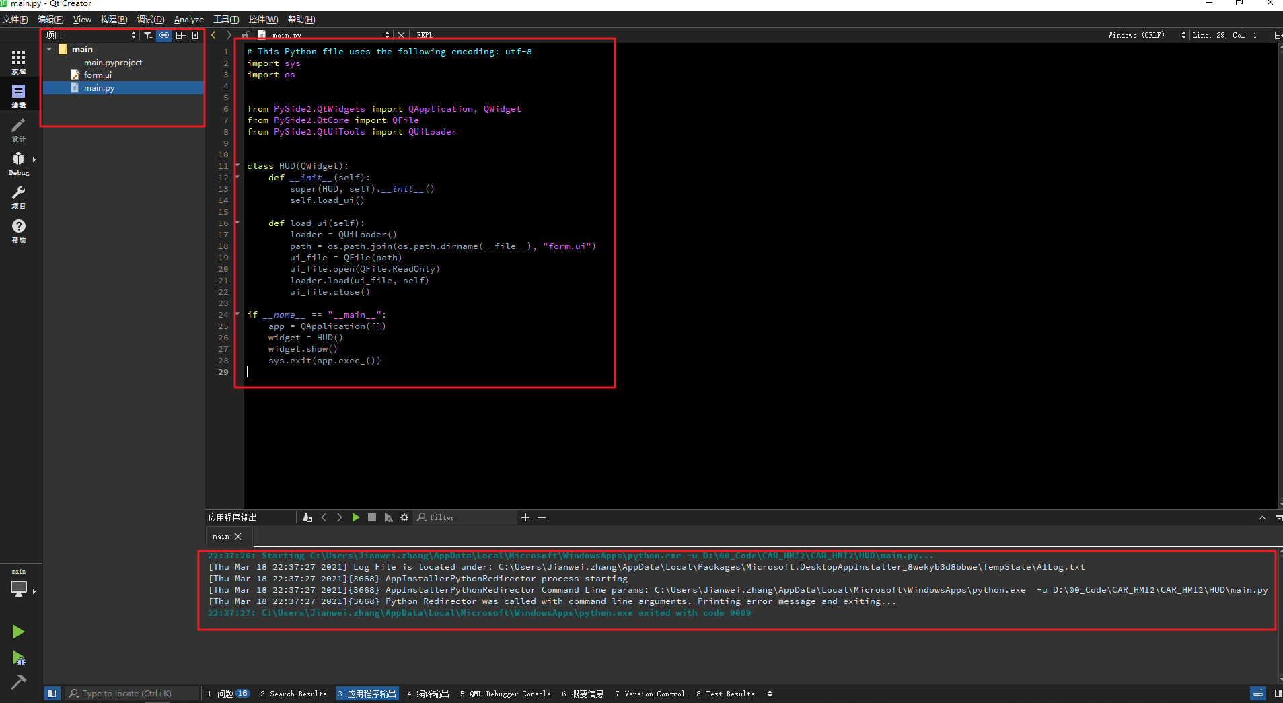
Task: Open Projects mode with the wrench icon
Action: click(19, 197)
